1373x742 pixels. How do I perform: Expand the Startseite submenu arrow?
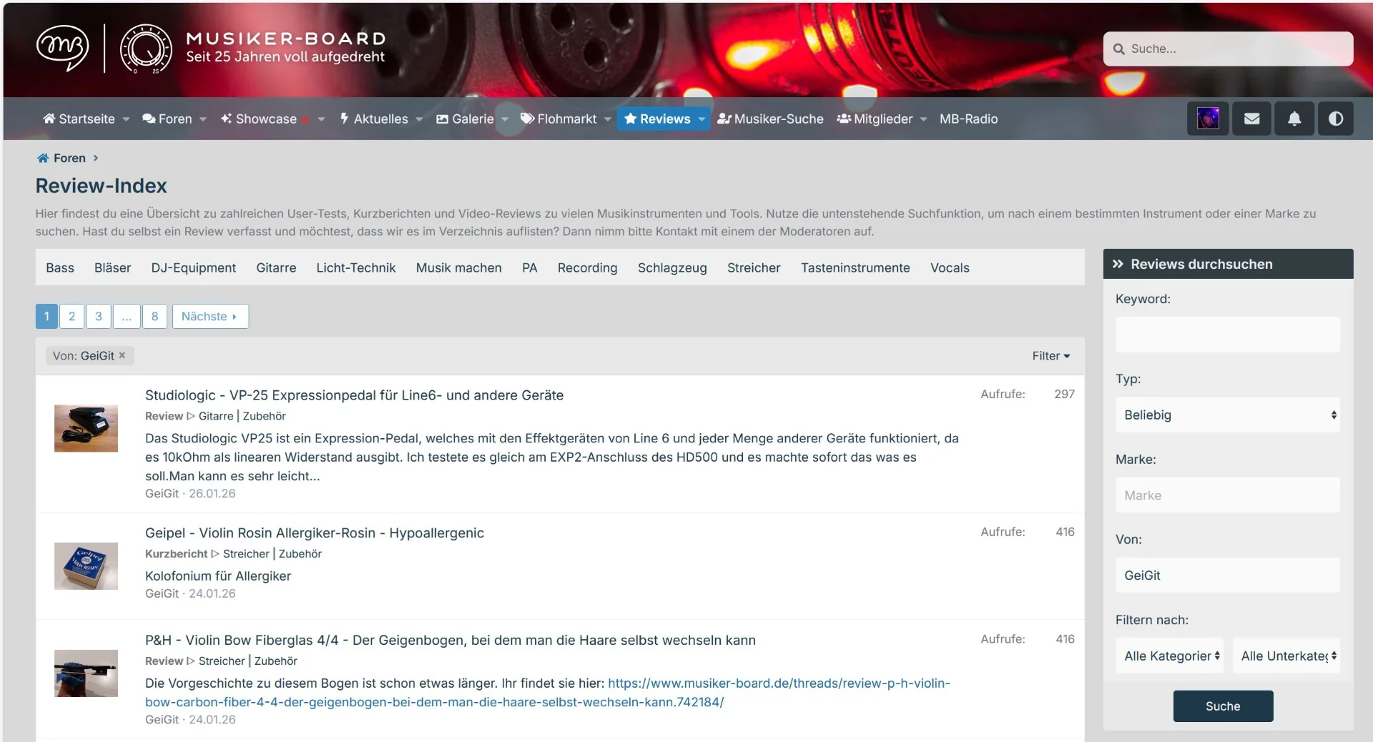(x=126, y=119)
